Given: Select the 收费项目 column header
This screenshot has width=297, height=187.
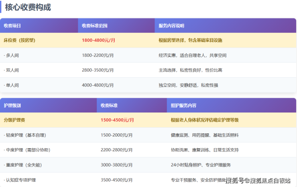Looking at the screenshot, I should 12,26.
